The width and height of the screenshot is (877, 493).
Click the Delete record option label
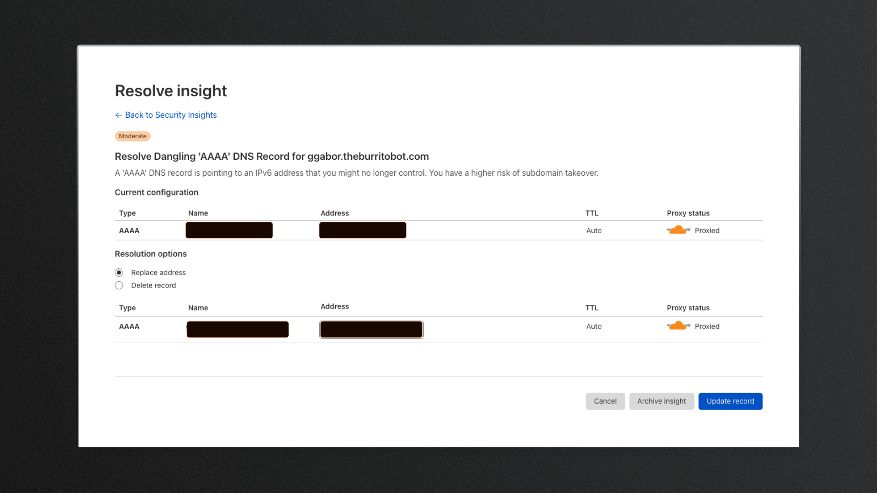pyautogui.click(x=153, y=285)
